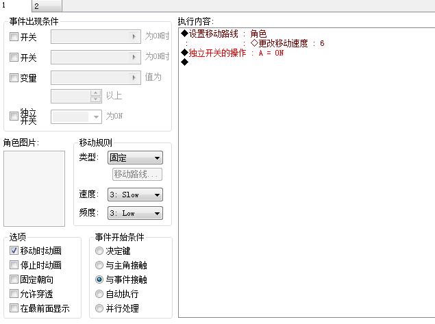Select the 更改移动速度 : 6 command line
The image size is (435, 324).
click(x=287, y=43)
